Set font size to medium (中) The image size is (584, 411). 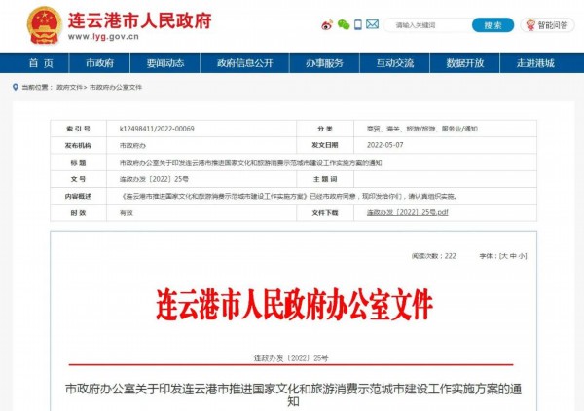coord(513,255)
